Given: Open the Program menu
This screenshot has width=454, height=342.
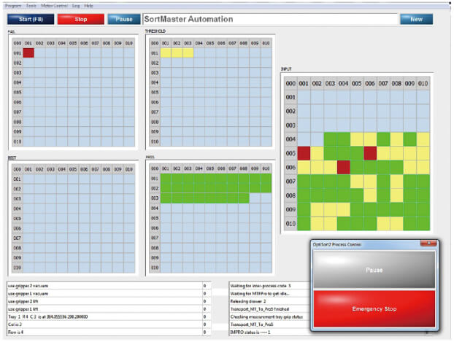Looking at the screenshot, I should point(13,6).
